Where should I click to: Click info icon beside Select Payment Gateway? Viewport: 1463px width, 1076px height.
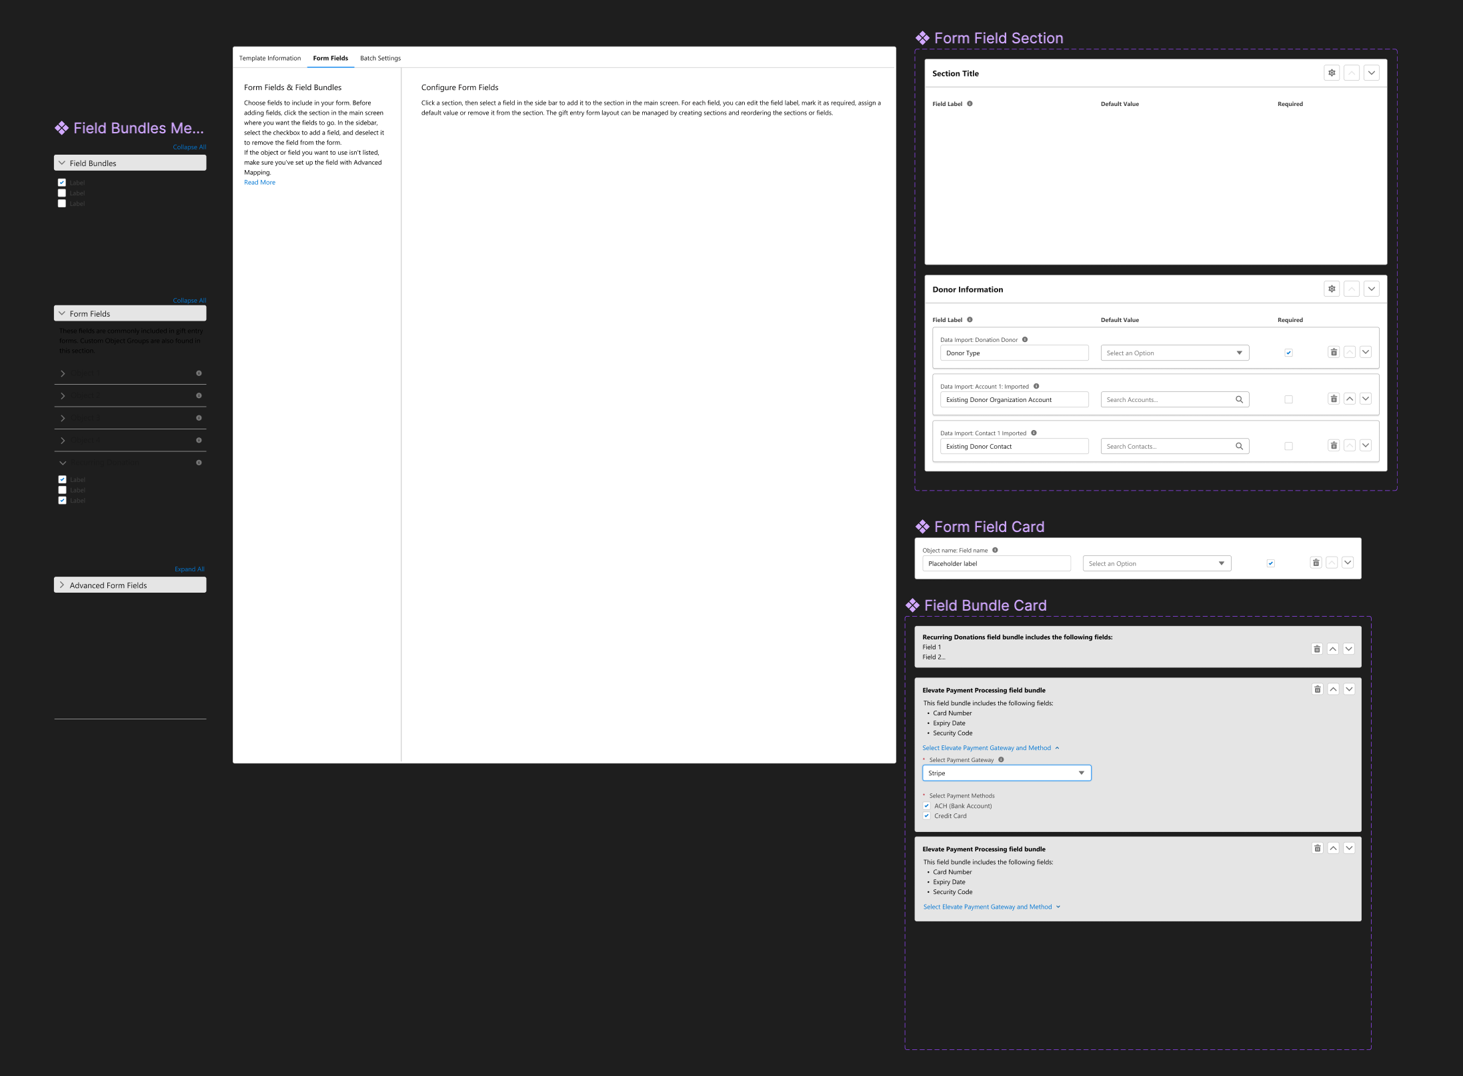coord(1001,759)
